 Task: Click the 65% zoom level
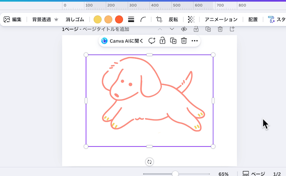(x=223, y=174)
